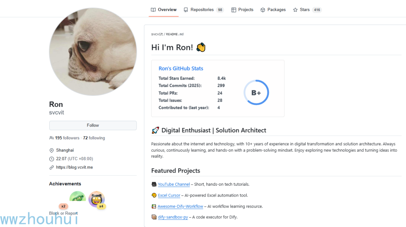This screenshot has width=406, height=227.
Task: Click the x4 achievement badge
Action: (x=97, y=200)
